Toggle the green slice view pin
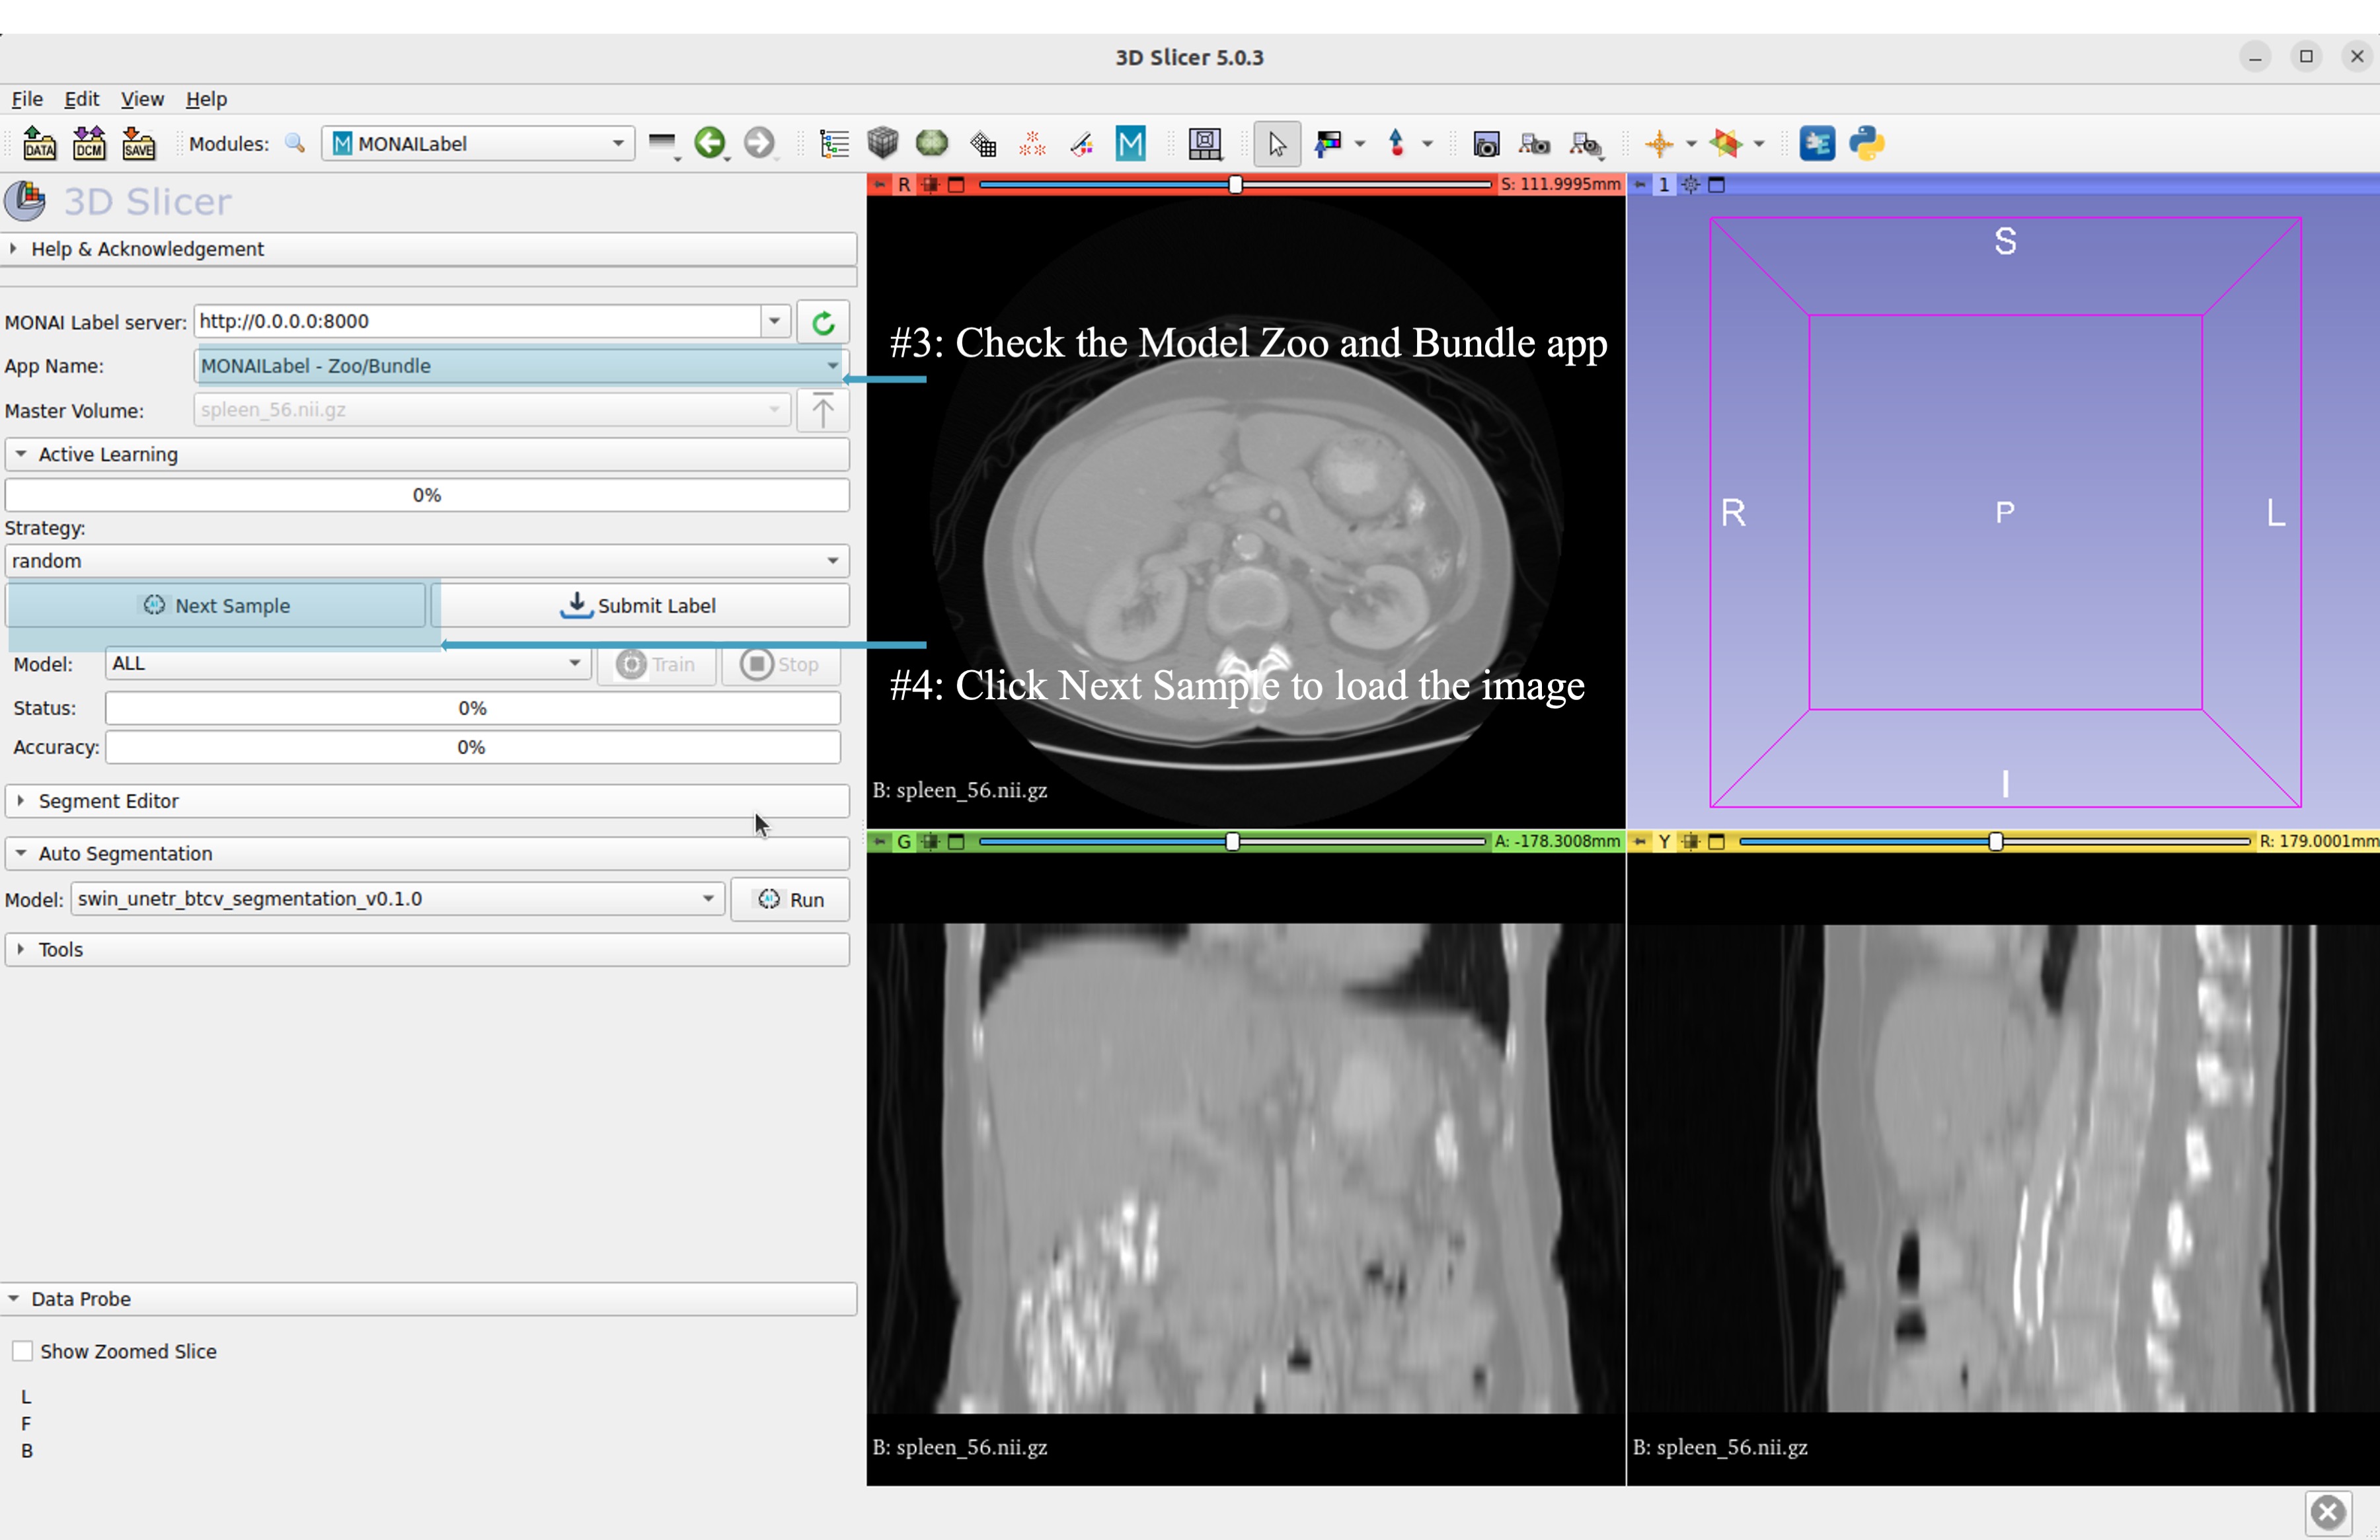 point(879,841)
